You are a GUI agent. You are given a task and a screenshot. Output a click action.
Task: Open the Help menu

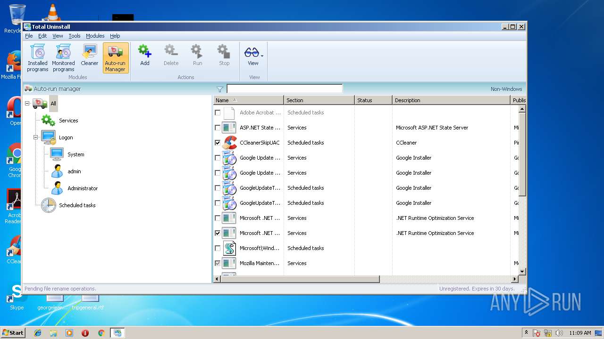click(115, 36)
